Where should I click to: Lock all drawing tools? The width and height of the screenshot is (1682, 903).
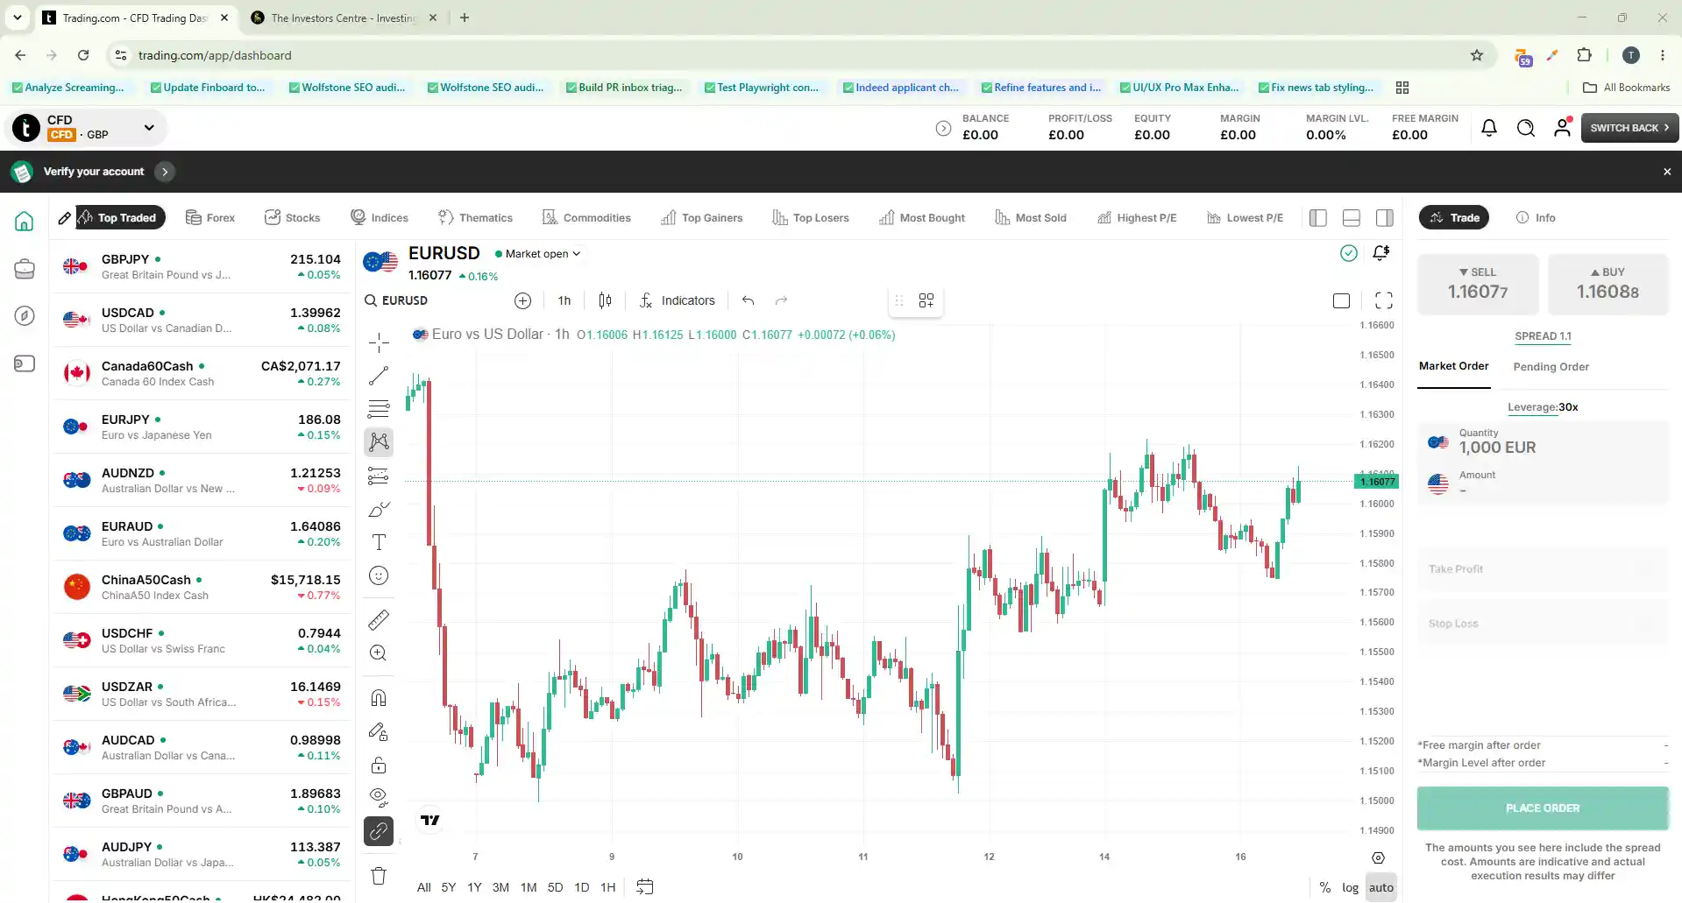coord(379,765)
